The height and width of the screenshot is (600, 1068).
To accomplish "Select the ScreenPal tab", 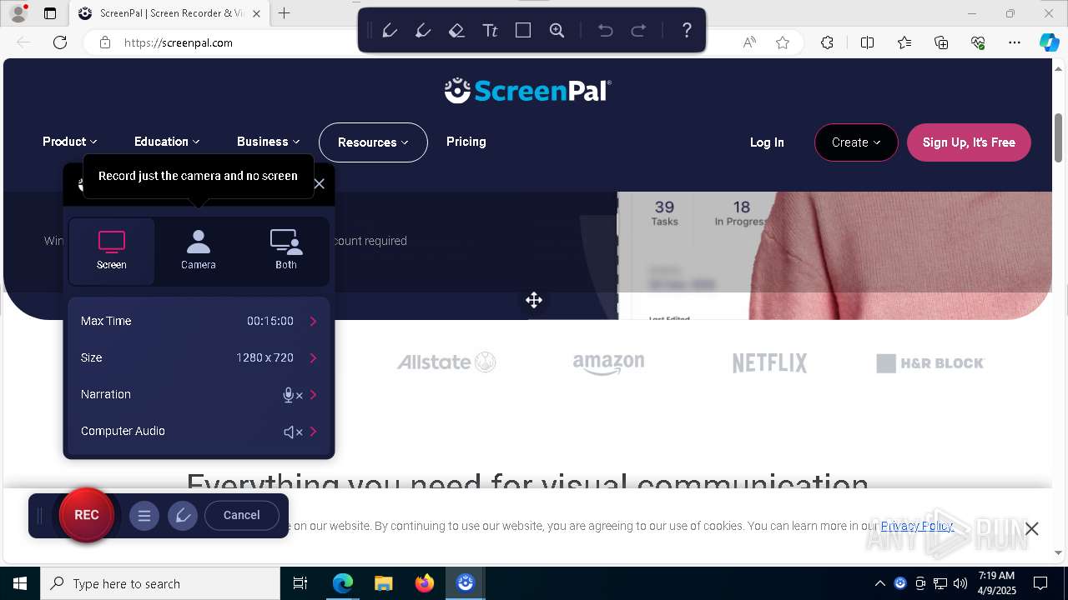I will 169,13.
